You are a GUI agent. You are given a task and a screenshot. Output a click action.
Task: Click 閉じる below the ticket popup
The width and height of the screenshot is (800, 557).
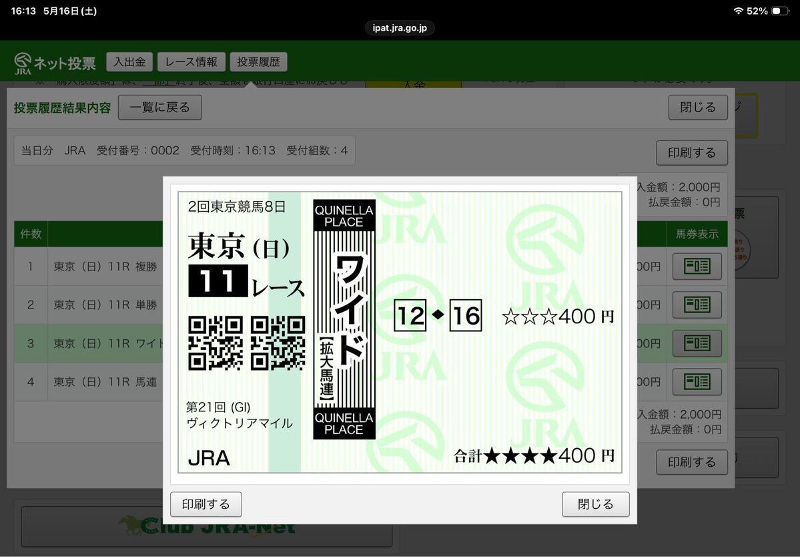pyautogui.click(x=595, y=504)
